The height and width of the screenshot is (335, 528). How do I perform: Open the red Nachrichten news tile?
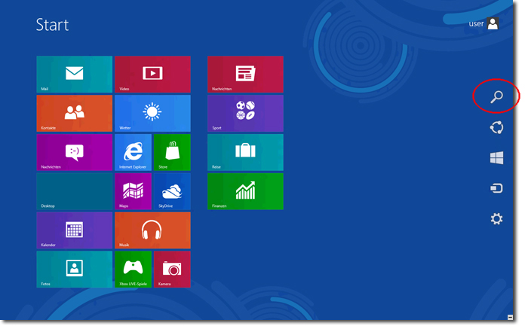click(245, 75)
